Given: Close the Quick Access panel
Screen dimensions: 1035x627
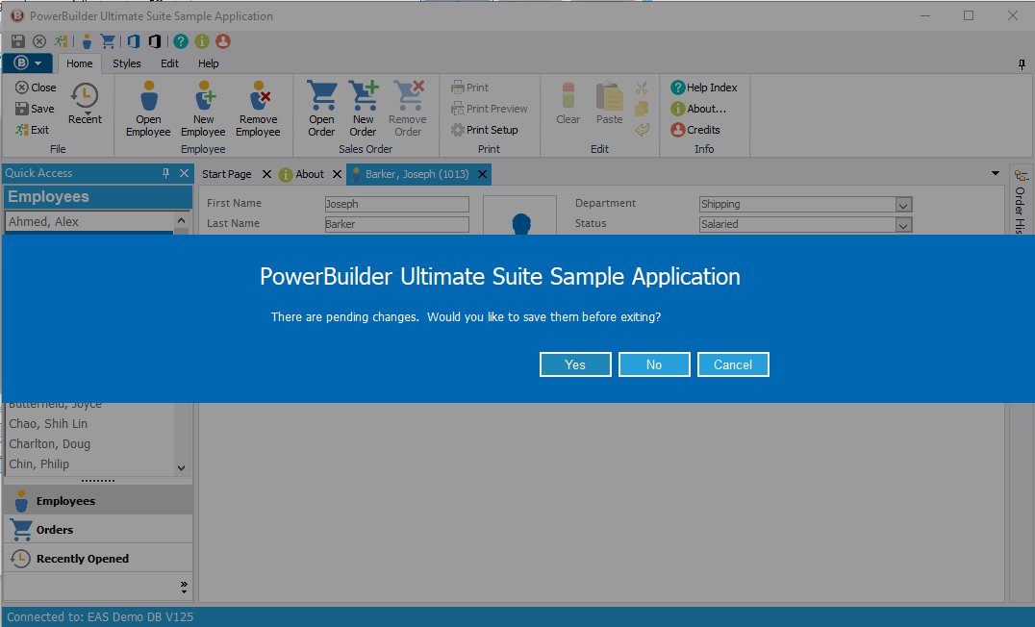Looking at the screenshot, I should pos(184,173).
